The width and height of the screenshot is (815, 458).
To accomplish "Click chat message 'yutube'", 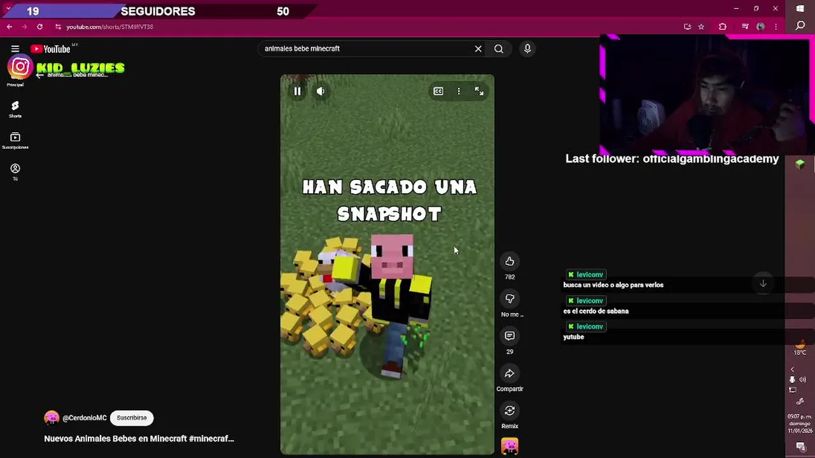I will point(573,337).
